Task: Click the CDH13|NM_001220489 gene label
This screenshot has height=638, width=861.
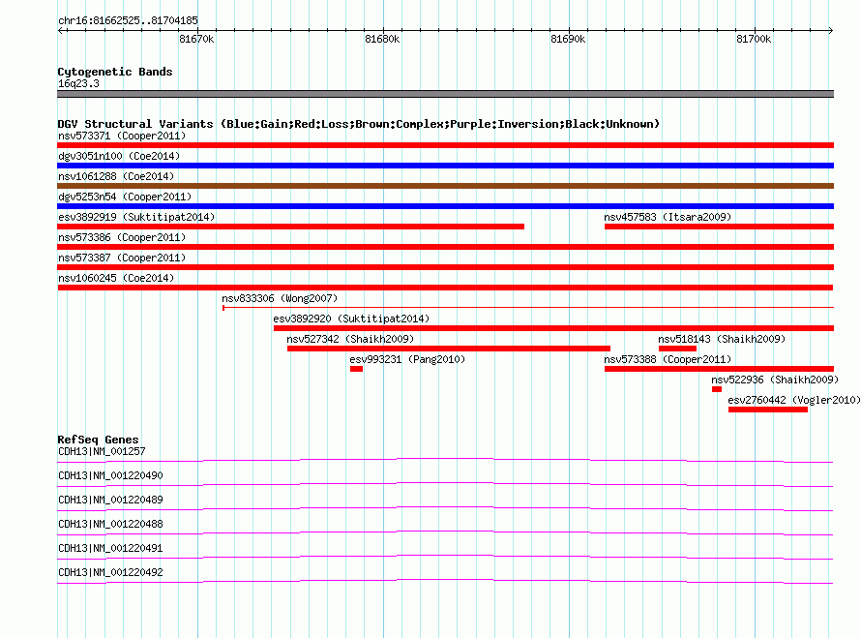Action: [x=110, y=500]
